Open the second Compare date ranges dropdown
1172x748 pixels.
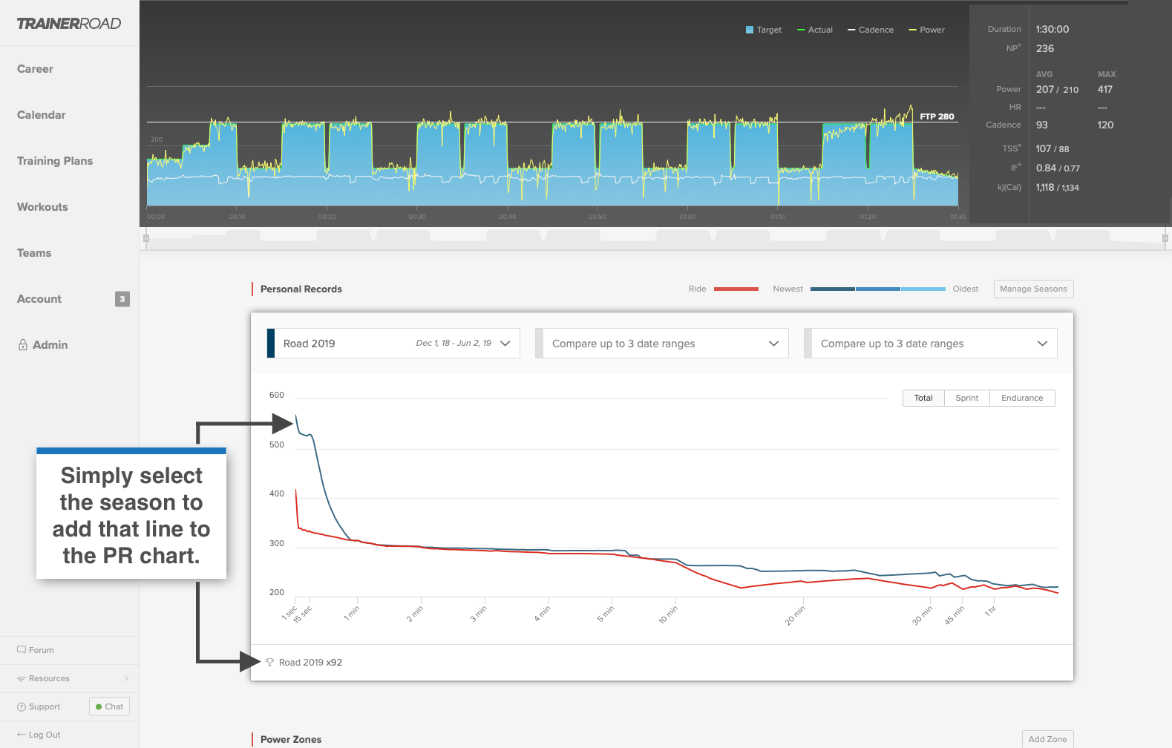[662, 344]
